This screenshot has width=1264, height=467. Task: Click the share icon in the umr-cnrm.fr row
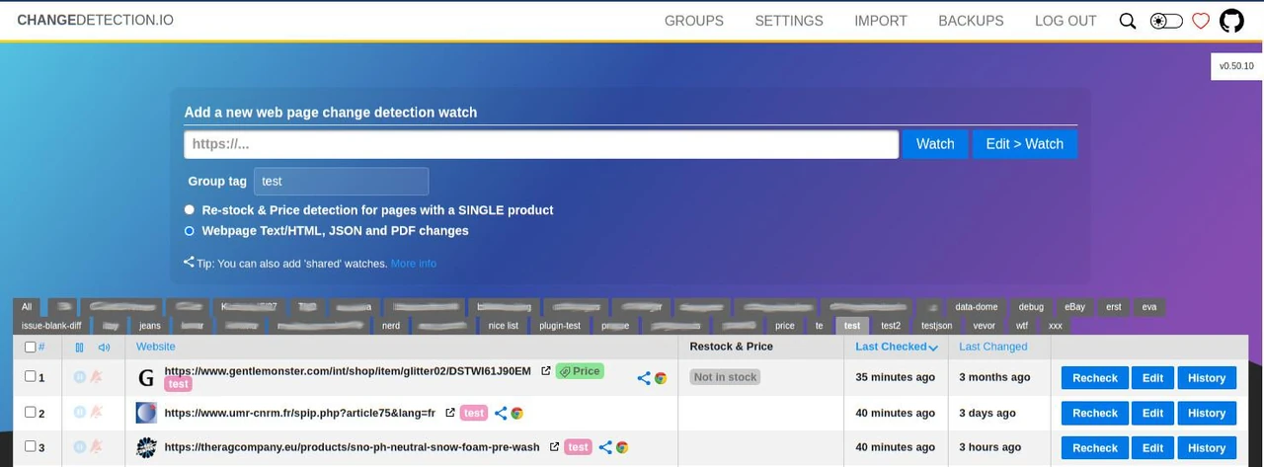501,413
